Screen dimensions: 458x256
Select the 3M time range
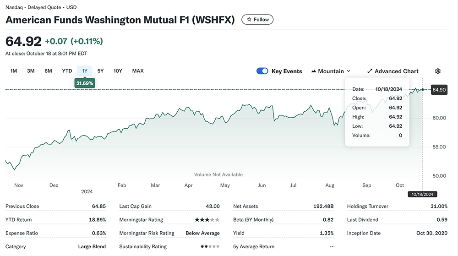pyautogui.click(x=31, y=71)
